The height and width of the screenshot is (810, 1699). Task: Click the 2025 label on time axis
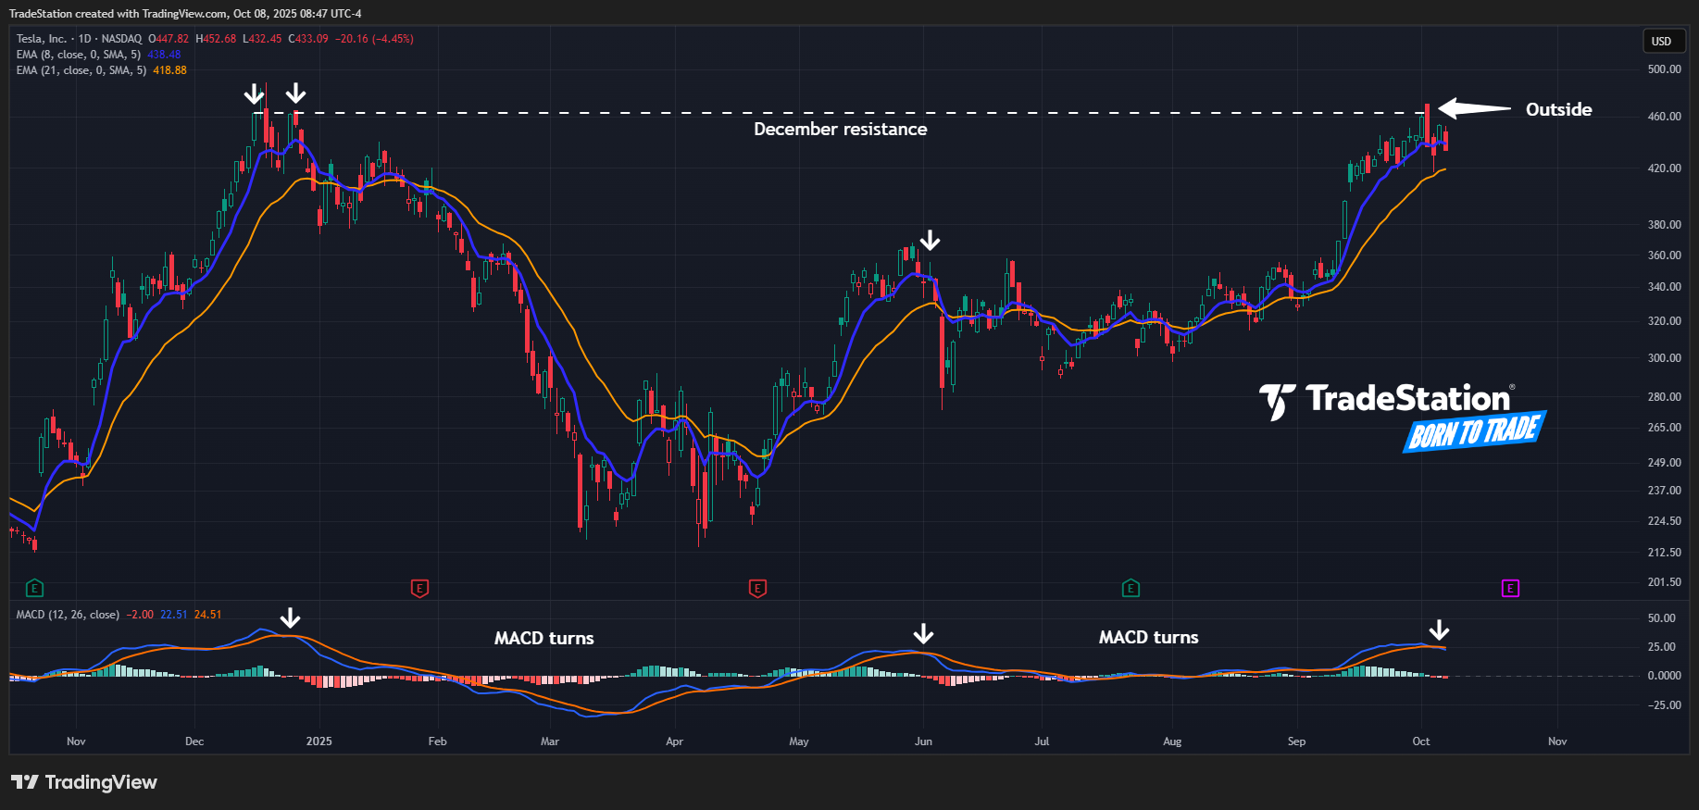coord(319,741)
